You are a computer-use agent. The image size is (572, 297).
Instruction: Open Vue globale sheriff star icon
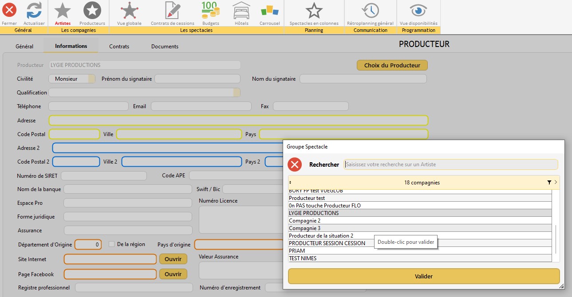129,11
